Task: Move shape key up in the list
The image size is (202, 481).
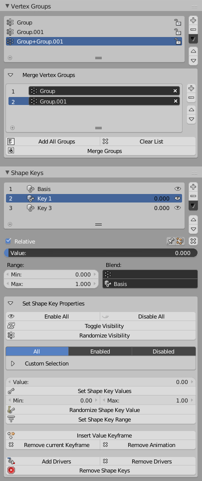Action: [x=193, y=219]
